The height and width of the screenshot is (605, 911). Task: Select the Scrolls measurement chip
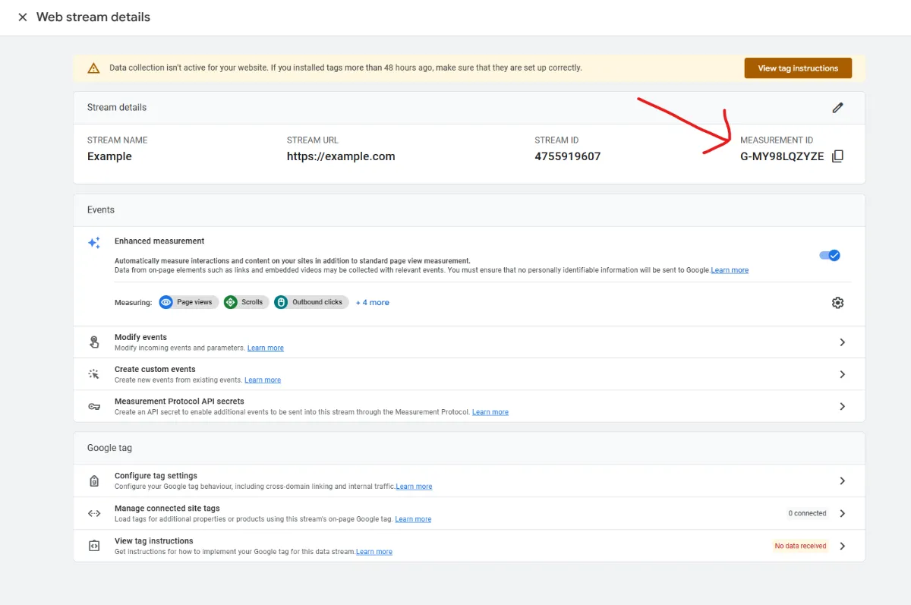(246, 301)
